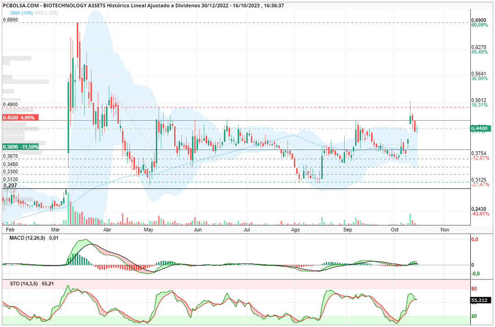Click the green 0,4400 current price tag
This screenshot has width=495, height=327.
(x=480, y=129)
